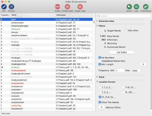Click the Min. Length value field
The width and height of the screenshot is (152, 116).
click(143, 64)
